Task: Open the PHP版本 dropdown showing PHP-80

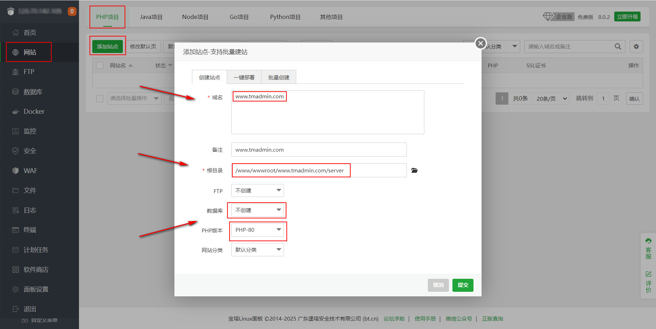Action: click(257, 230)
